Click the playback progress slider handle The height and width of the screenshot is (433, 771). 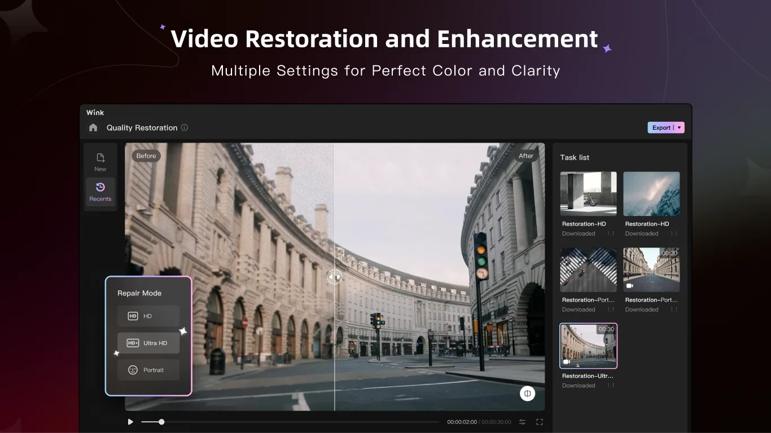[161, 422]
